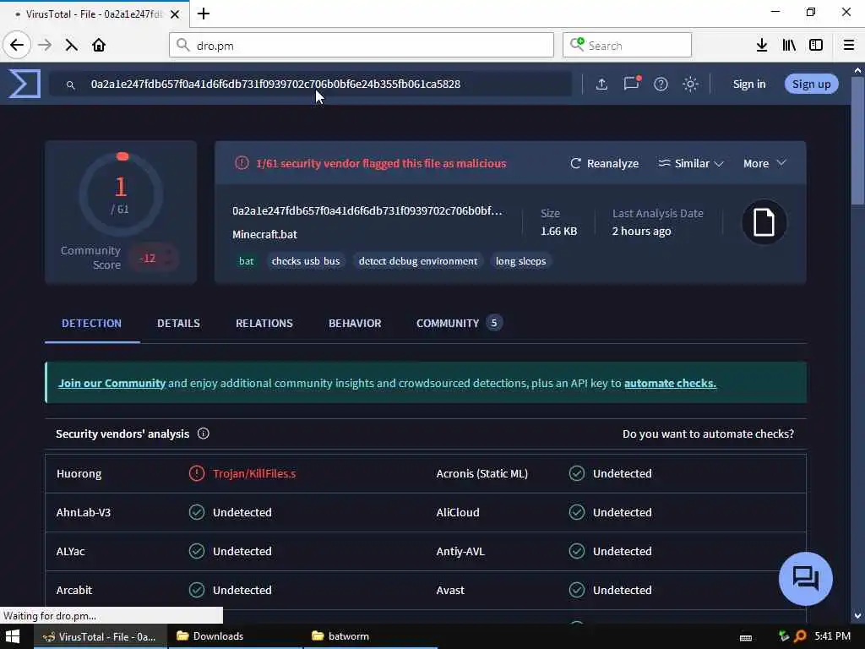This screenshot has width=865, height=649.
Task: Click the file type document icon
Action: 764,222
